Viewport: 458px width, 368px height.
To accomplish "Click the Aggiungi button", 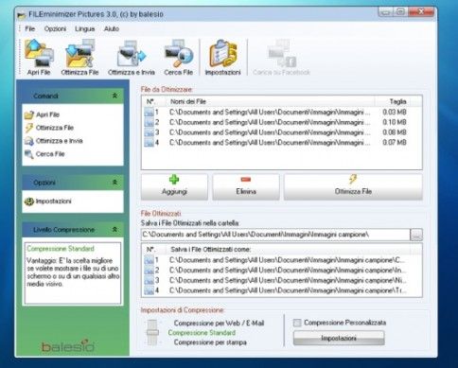I will coord(174,186).
